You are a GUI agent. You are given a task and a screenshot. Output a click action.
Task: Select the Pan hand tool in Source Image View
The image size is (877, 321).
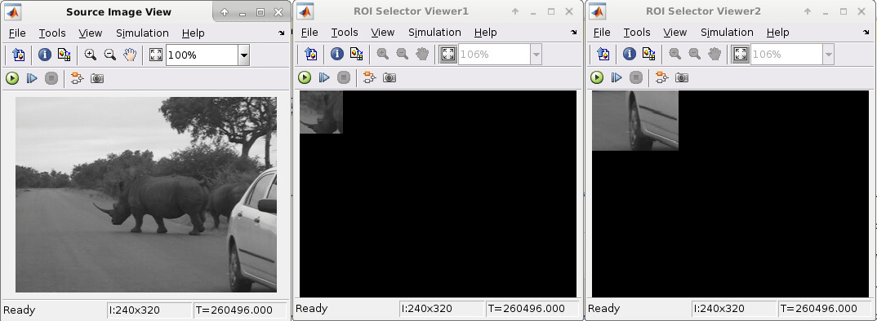pyautogui.click(x=130, y=55)
